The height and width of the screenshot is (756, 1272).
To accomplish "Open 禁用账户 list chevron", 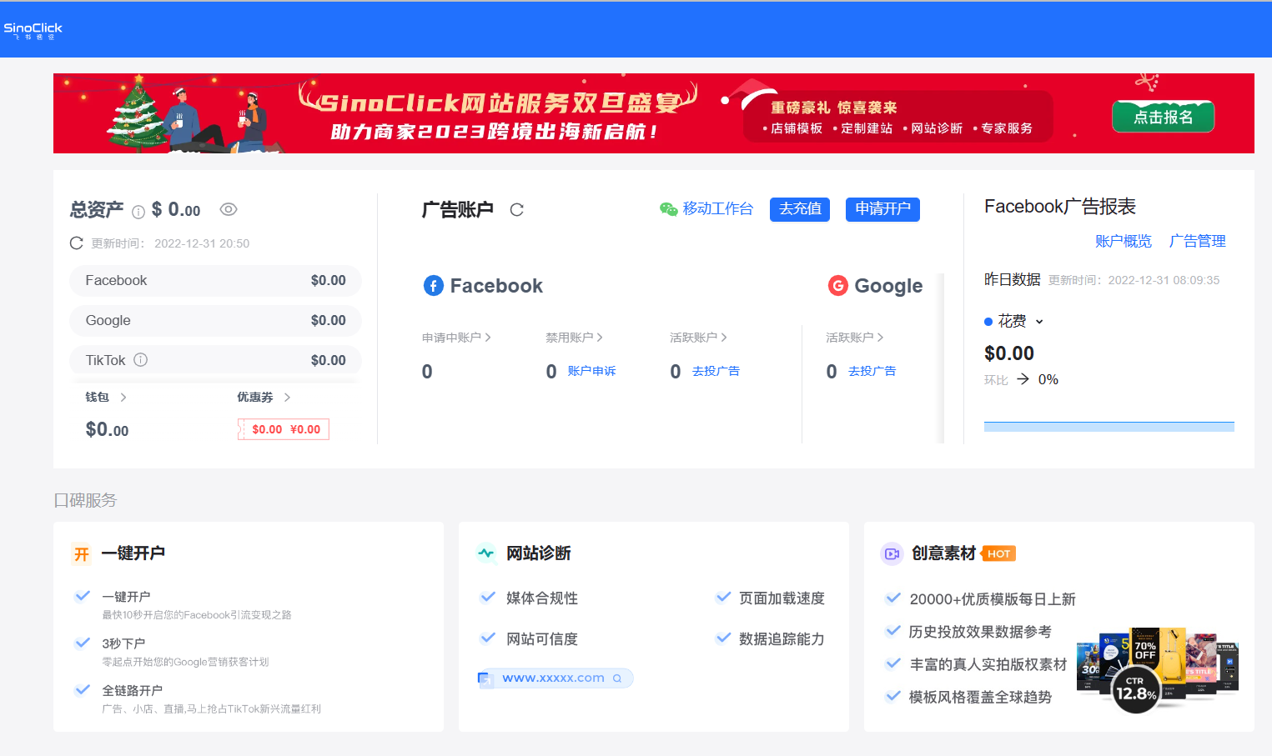I will click(x=600, y=338).
